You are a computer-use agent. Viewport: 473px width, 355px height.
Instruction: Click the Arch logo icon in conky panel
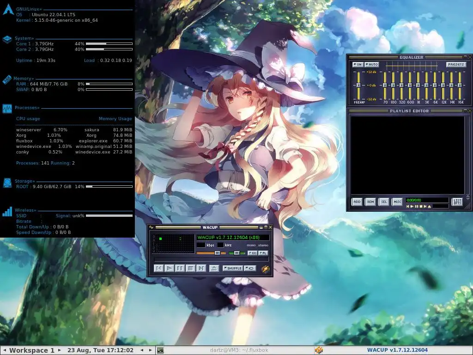(x=8, y=10)
